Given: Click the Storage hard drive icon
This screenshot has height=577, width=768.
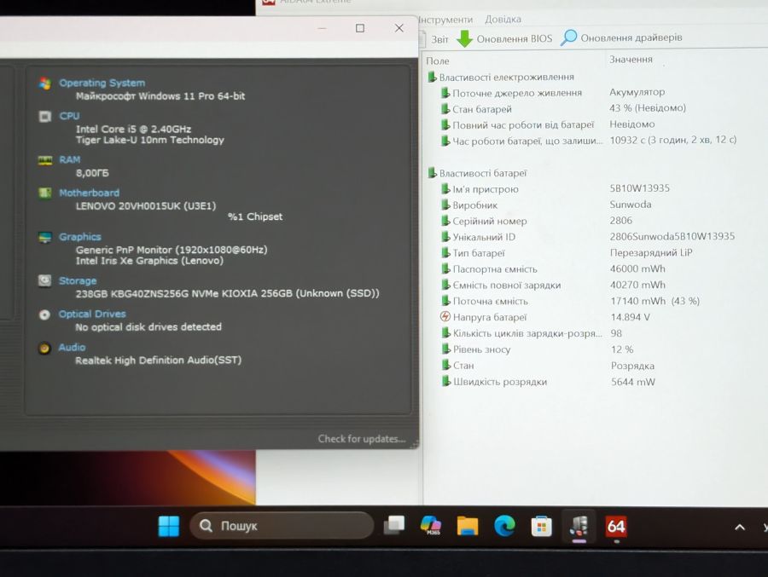Looking at the screenshot, I should coord(44,281).
